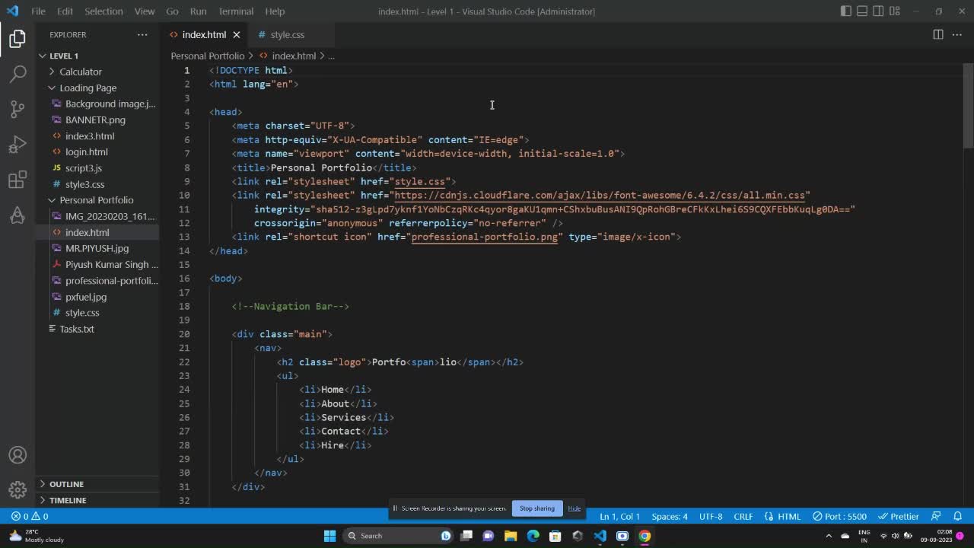Switch to the style.css tab

click(x=287, y=34)
